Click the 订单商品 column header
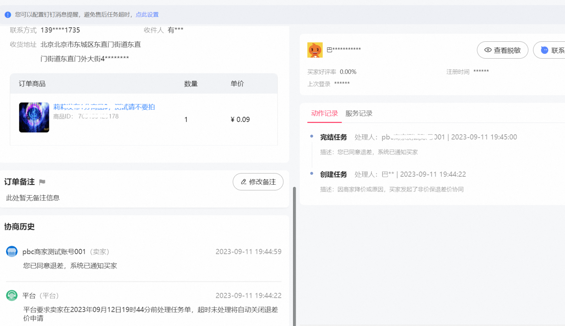This screenshot has height=326, width=565. pyautogui.click(x=32, y=83)
